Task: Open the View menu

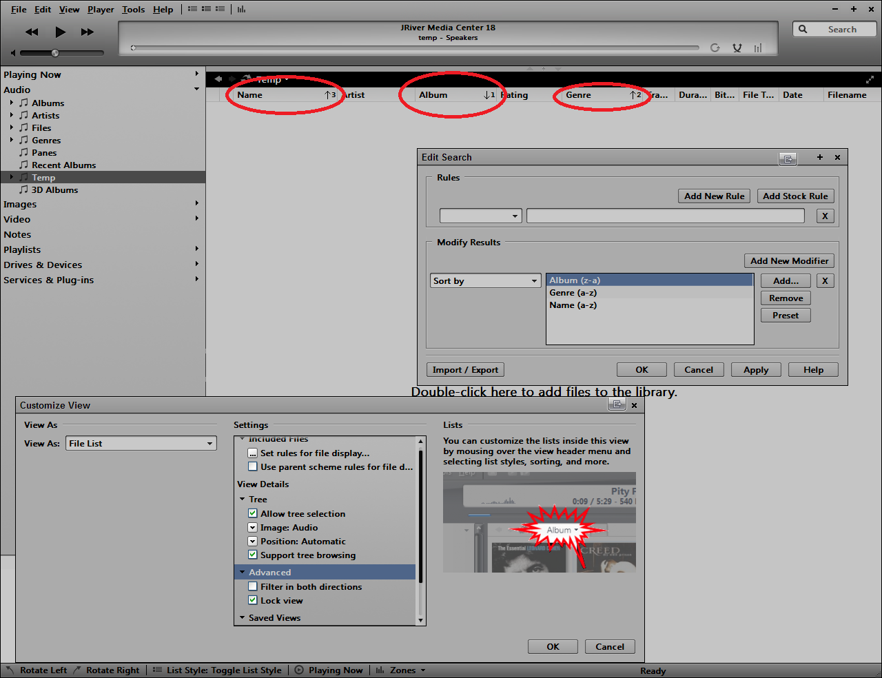Action: click(x=69, y=9)
